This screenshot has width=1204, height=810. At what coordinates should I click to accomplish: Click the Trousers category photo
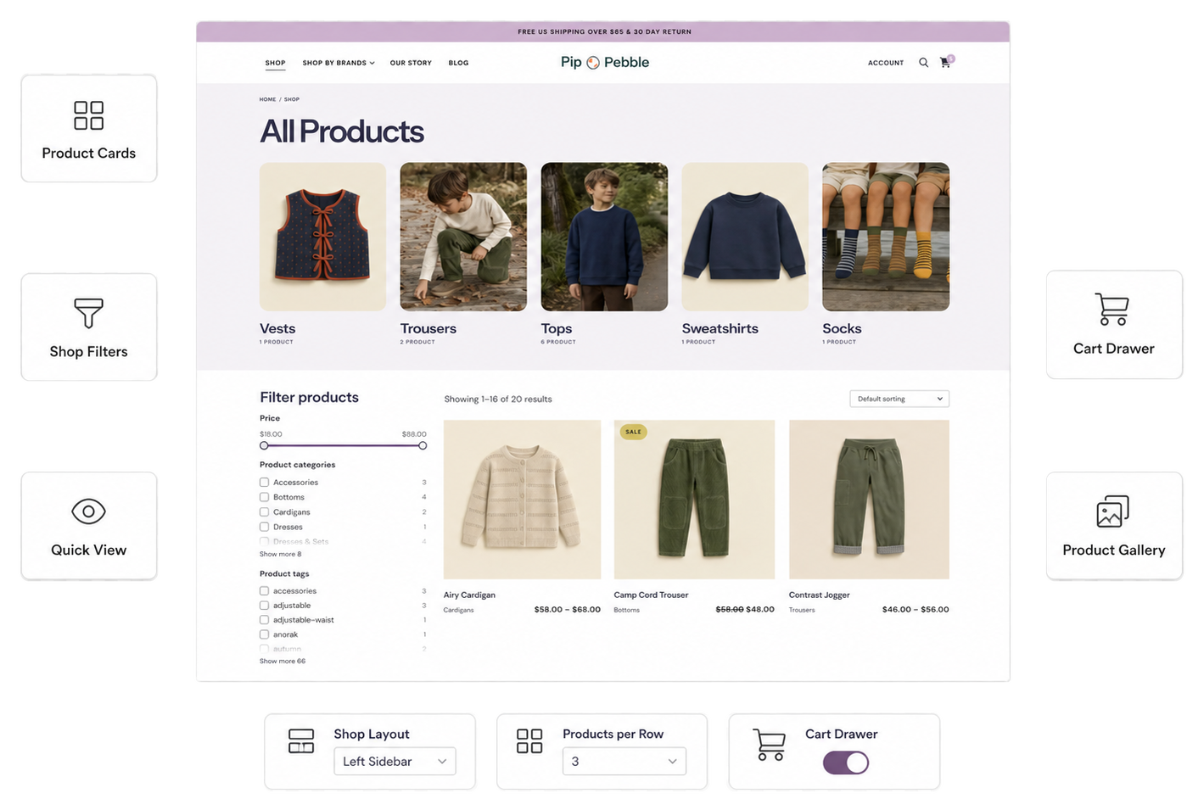pyautogui.click(x=463, y=237)
